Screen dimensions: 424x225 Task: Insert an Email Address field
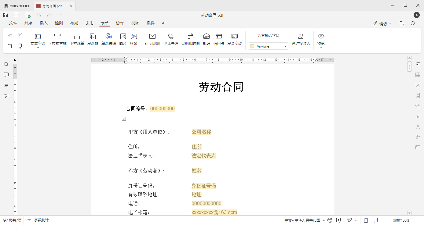click(152, 39)
